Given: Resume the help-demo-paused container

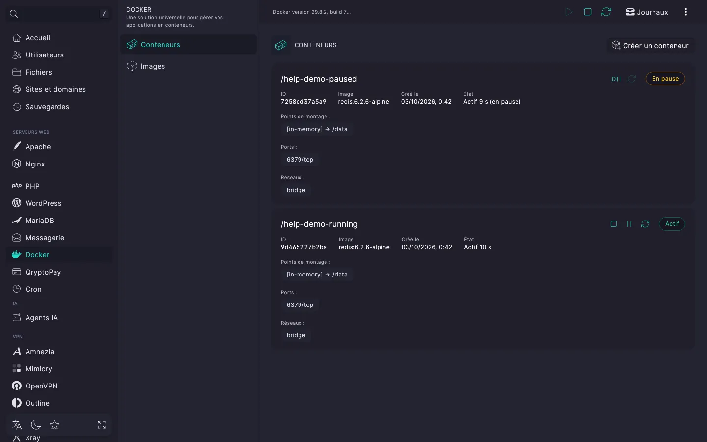Looking at the screenshot, I should click(616, 79).
